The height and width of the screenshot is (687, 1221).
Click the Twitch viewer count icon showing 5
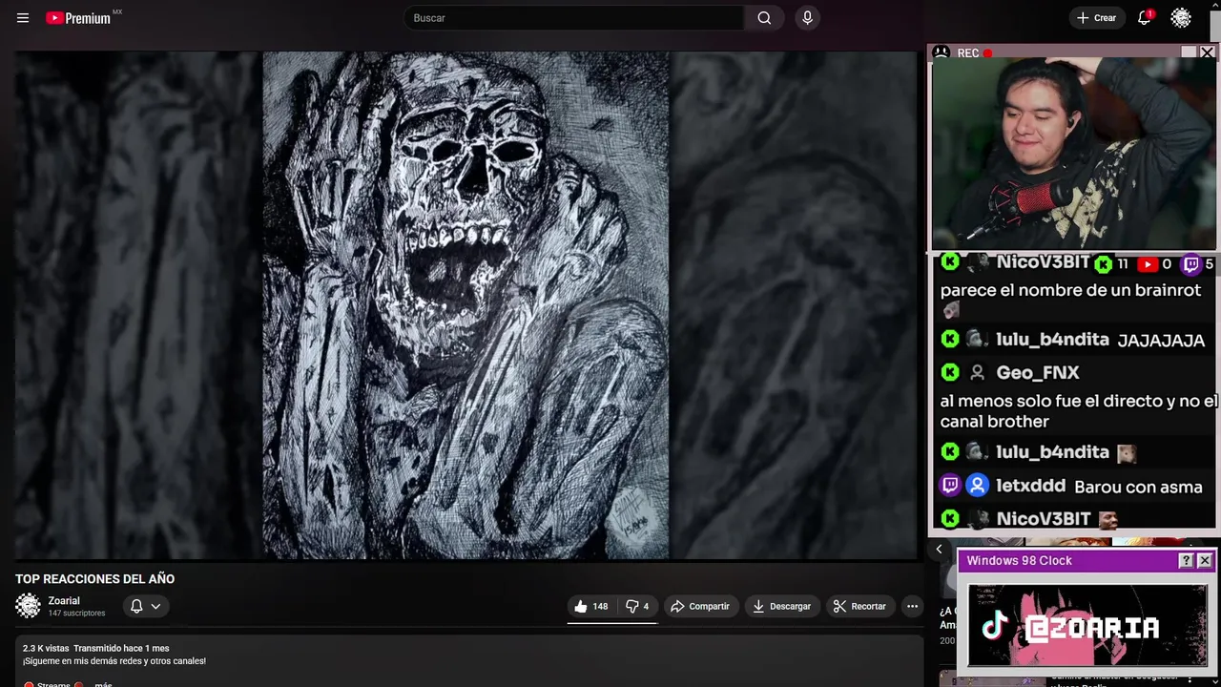pos(1190,264)
